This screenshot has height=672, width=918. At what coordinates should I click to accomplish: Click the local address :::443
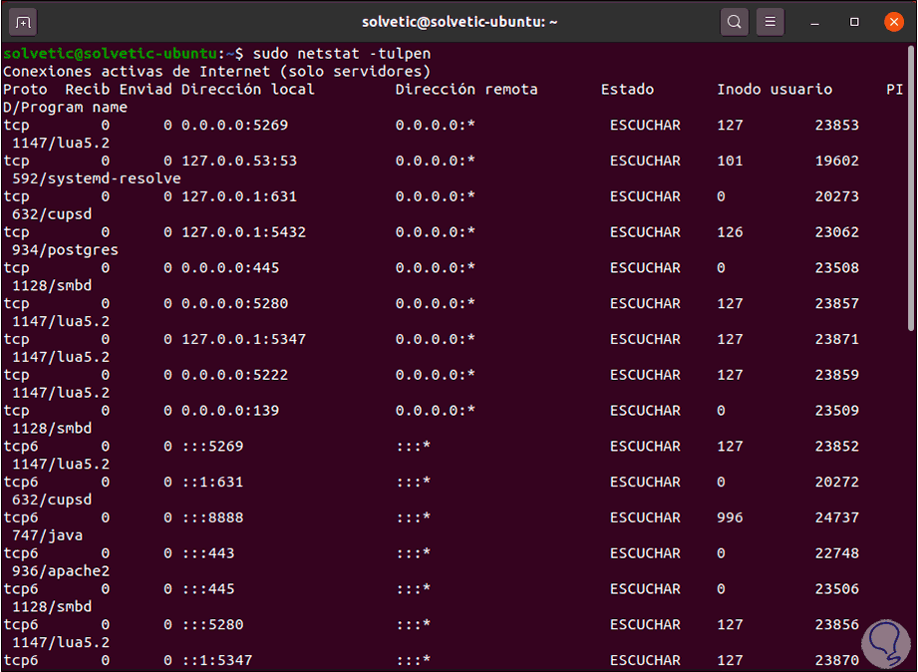(208, 553)
